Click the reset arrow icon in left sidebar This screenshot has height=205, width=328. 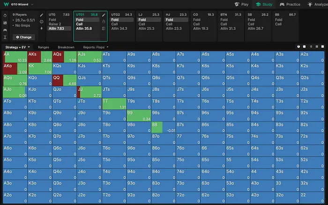[5, 15]
